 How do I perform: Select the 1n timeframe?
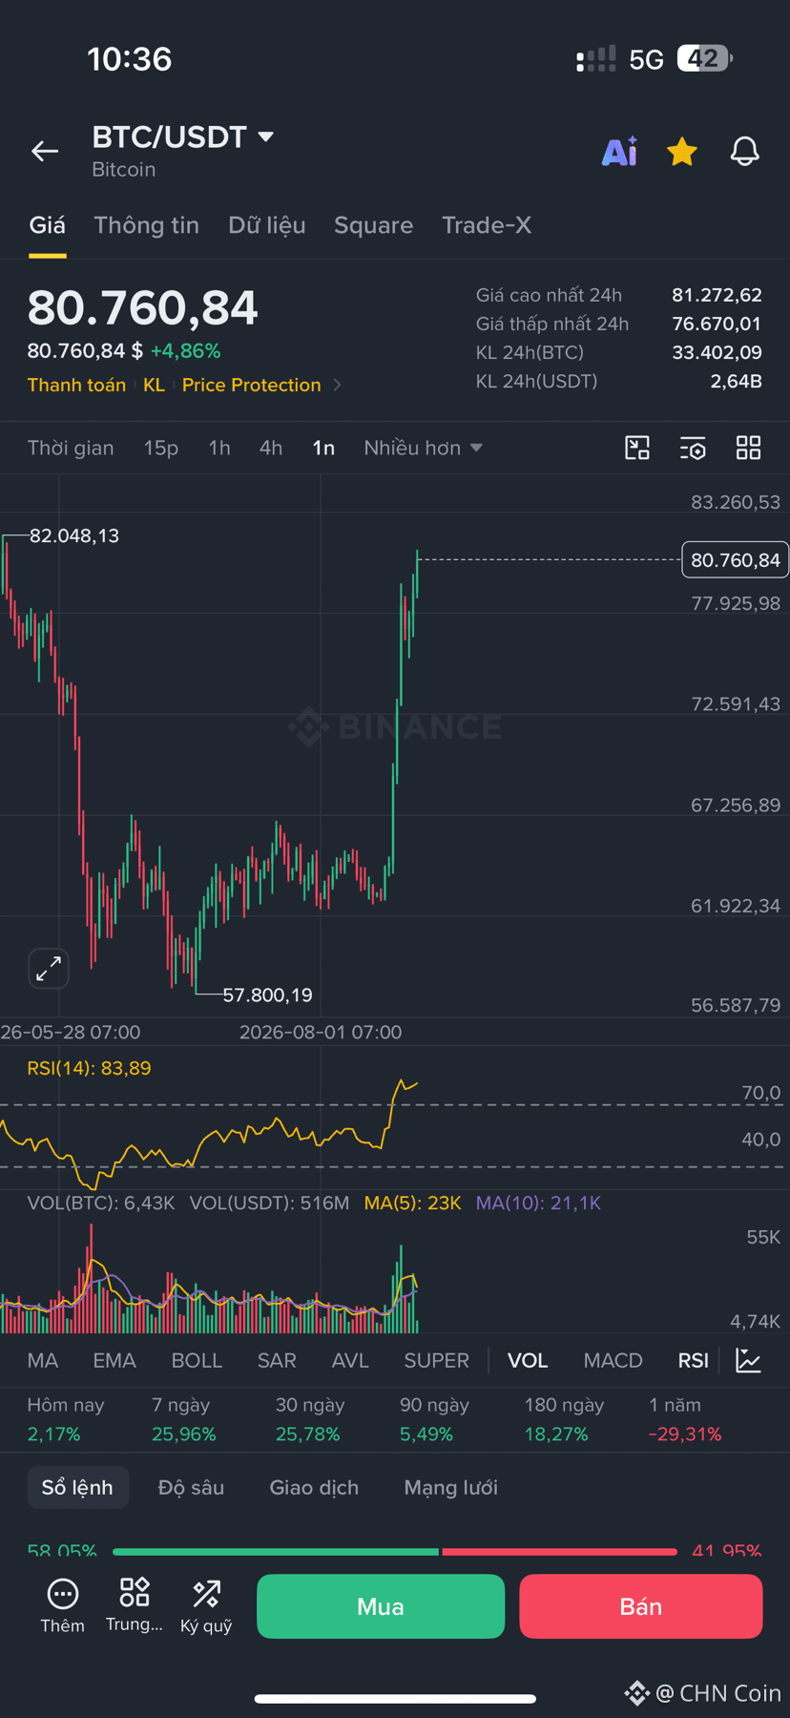pos(323,448)
